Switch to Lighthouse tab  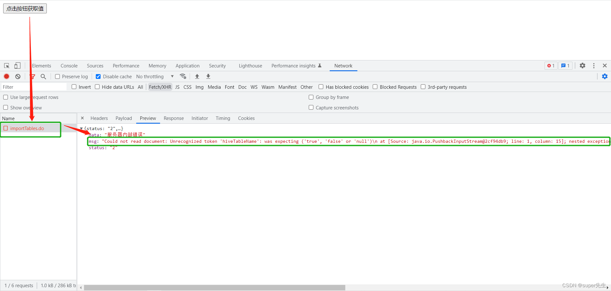(x=250, y=66)
